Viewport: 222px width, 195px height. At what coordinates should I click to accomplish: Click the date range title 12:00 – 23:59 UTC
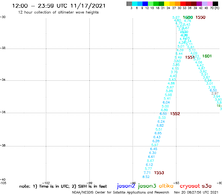[x=59, y=6]
